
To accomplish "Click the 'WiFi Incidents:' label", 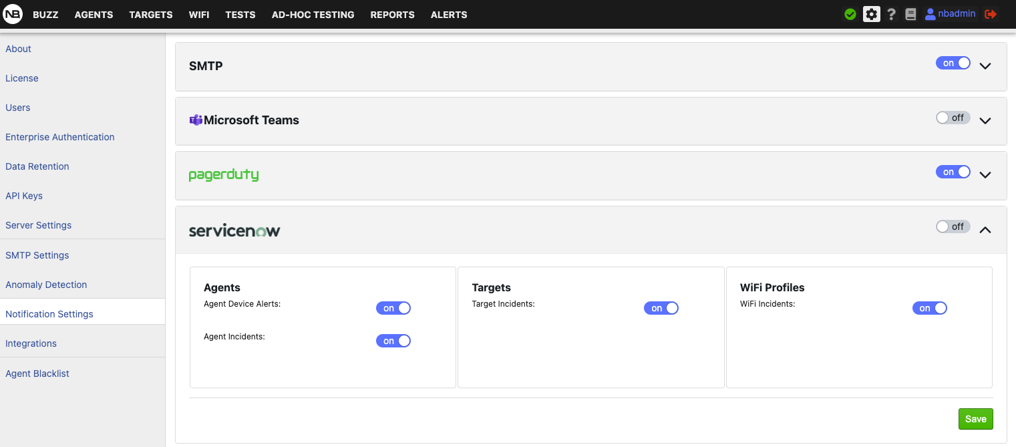I will tap(768, 304).
